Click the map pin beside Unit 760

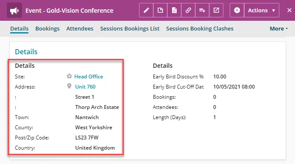[69, 86]
